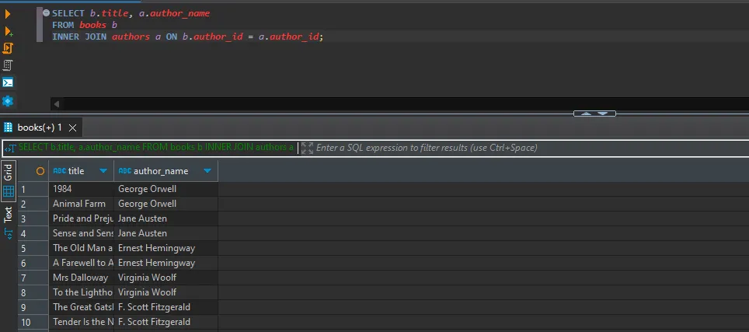
Task: Open the explain execution plan icon
Action: 8,65
